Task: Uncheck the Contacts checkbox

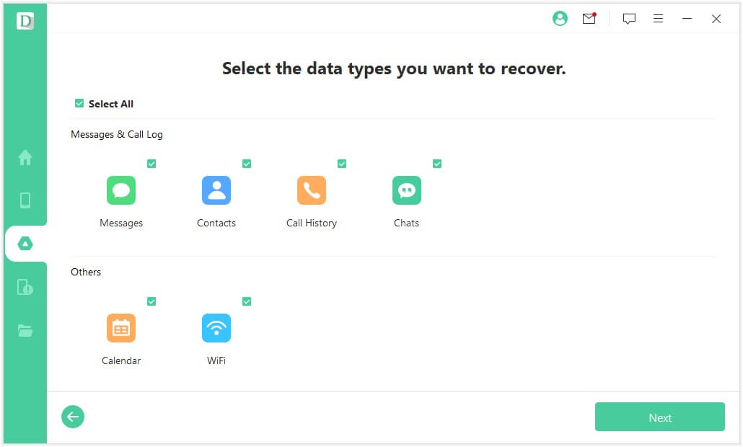Action: 247,164
